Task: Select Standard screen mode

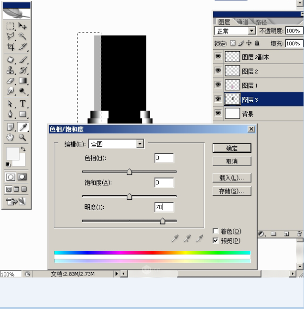Action: coord(9,189)
